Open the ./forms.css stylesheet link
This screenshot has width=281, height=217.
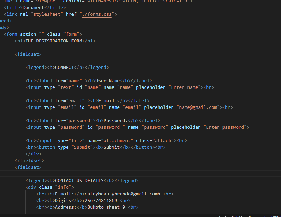[x=97, y=14]
